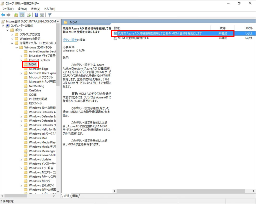Viewport: 256px width, 204px height.
Task: Select Microsoft セカンダリ認証 tree item
Action: [x=42, y=82]
